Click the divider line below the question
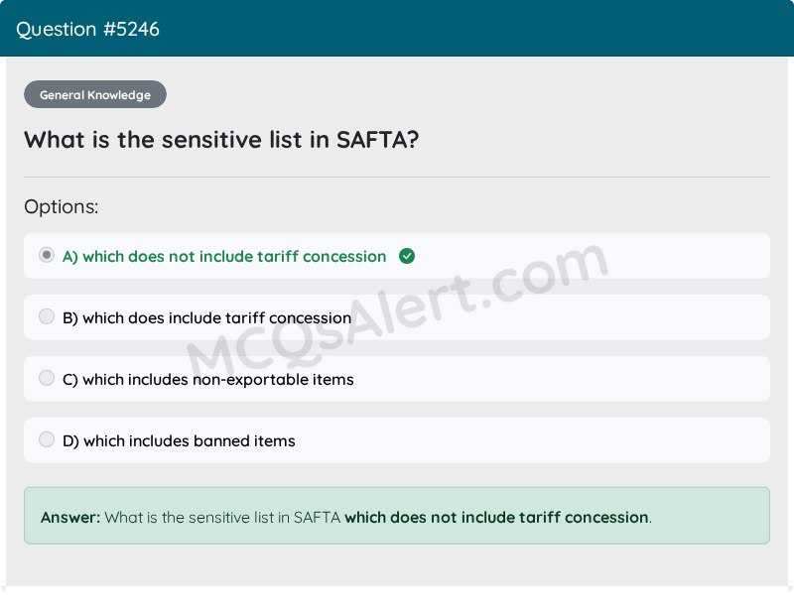The height and width of the screenshot is (616, 794). (397, 177)
